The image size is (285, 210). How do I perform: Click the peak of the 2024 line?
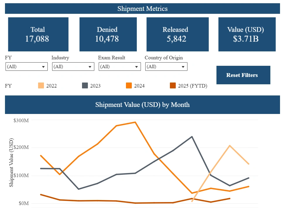click(x=135, y=122)
